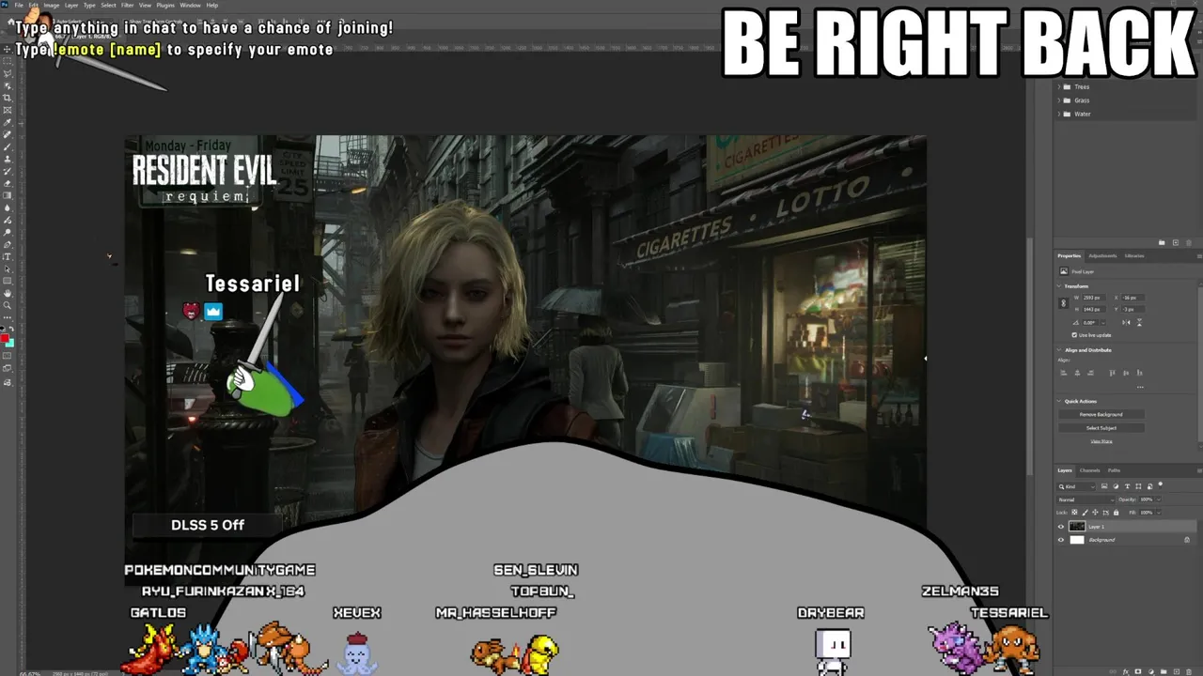
Task: Select the Gradient tool
Action: tap(7, 195)
